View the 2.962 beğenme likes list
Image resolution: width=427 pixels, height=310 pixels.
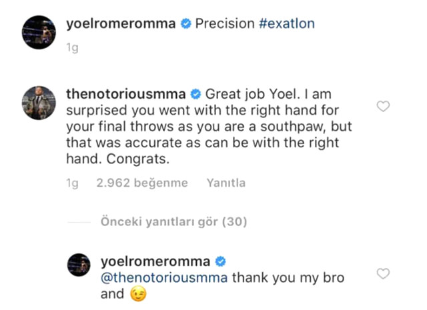142,183
